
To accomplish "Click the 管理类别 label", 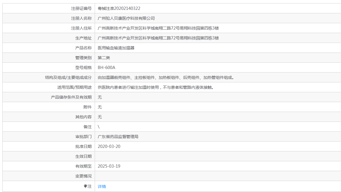I will click(x=84, y=58).
